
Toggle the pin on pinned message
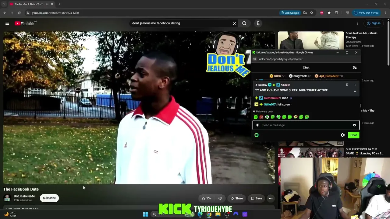point(347,85)
